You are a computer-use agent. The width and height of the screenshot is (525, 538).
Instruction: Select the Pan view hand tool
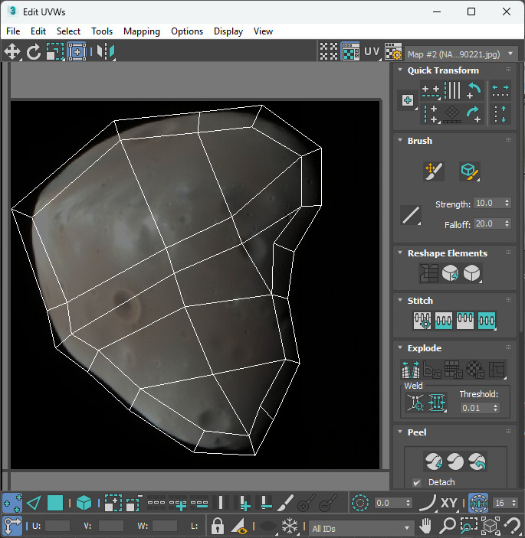tap(425, 526)
